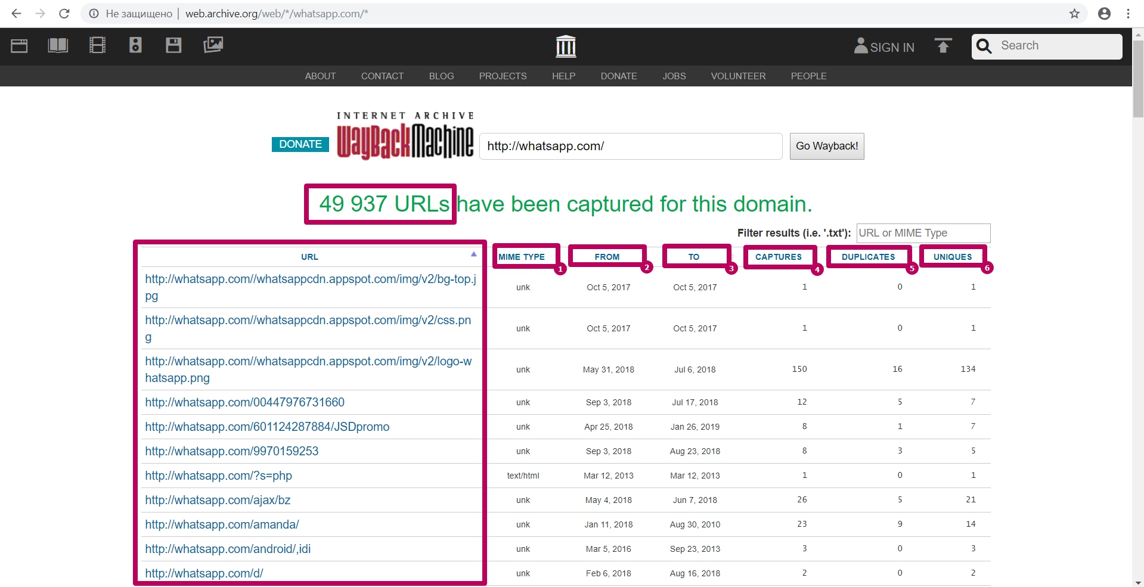Viewport: 1144px width, 587px height.
Task: Open the PEOPLE menu item
Action: click(x=808, y=76)
